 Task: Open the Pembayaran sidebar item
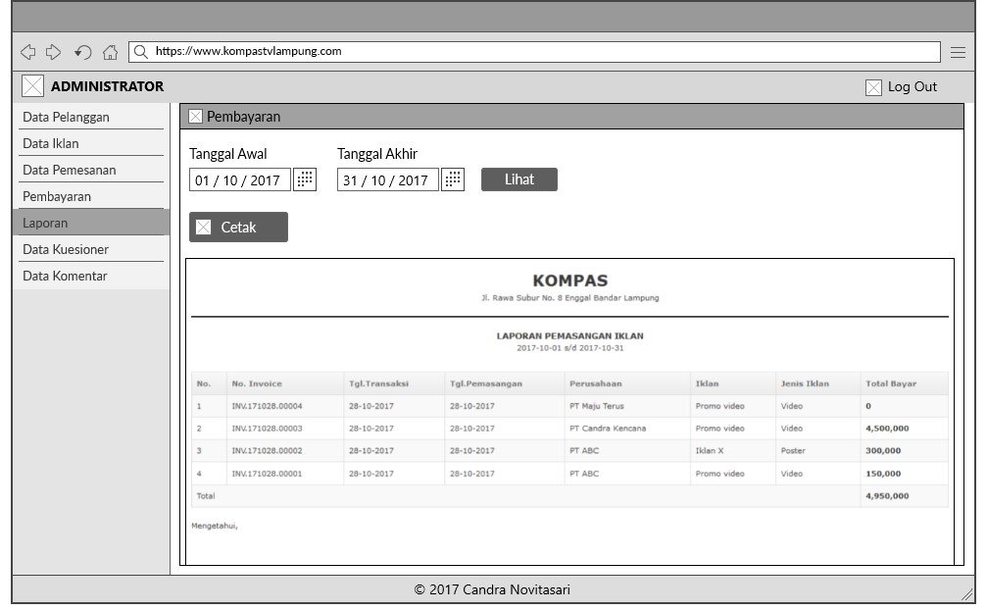click(x=57, y=197)
